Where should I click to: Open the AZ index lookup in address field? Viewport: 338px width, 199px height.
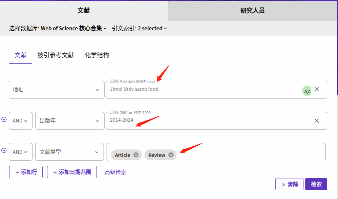307,91
